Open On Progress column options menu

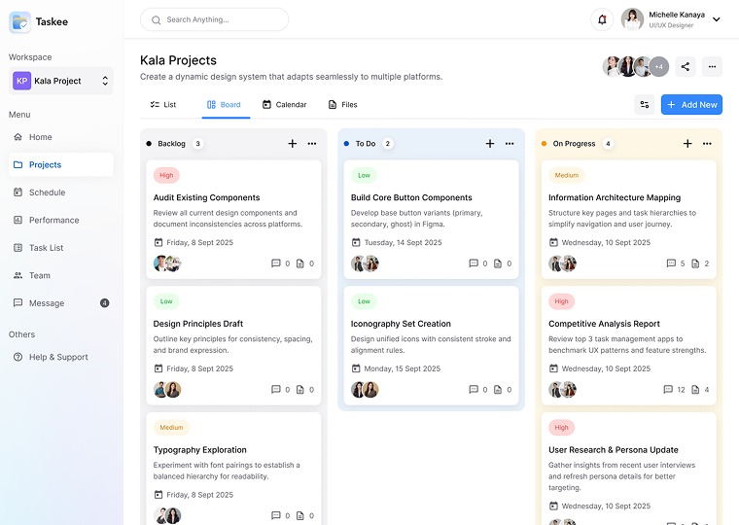[x=707, y=144]
